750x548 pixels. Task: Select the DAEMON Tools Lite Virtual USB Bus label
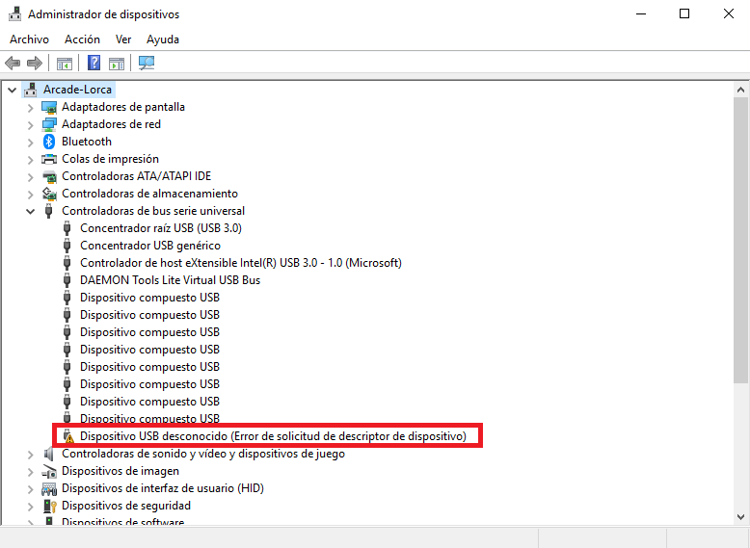(x=171, y=280)
